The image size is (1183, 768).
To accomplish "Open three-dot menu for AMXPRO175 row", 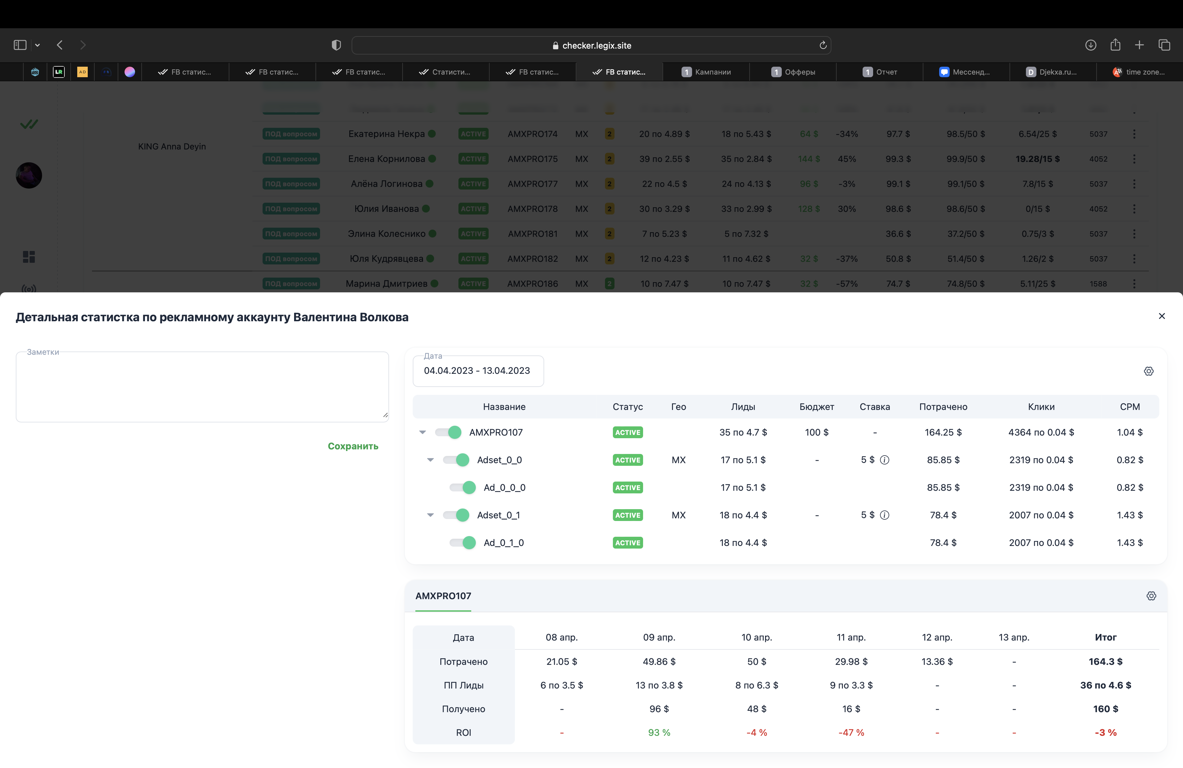I will [x=1134, y=159].
